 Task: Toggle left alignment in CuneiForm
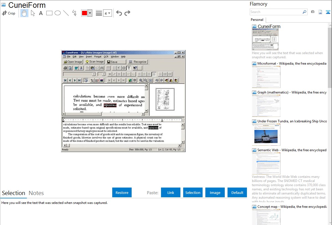pyautogui.click(x=140, y=74)
